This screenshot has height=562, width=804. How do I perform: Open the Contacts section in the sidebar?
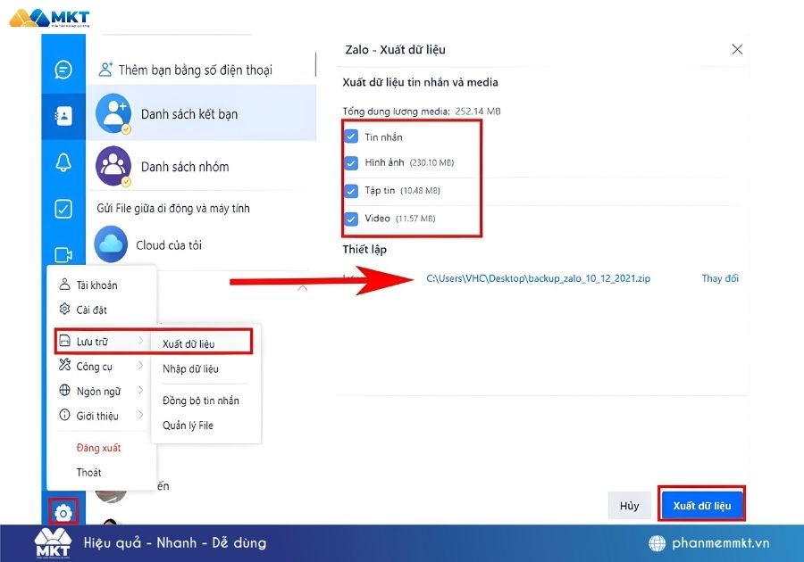pyautogui.click(x=62, y=116)
